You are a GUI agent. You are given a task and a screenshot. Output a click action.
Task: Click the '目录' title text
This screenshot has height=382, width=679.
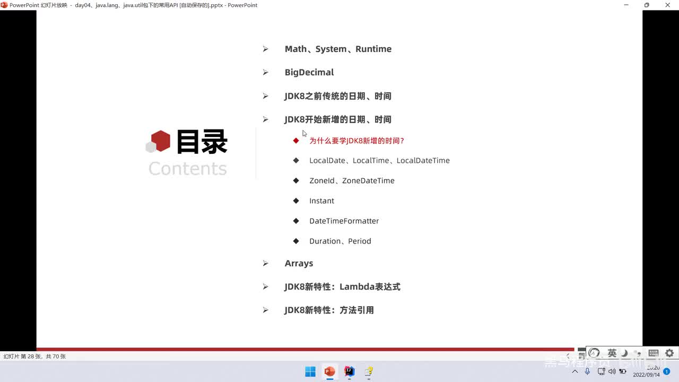(x=202, y=142)
